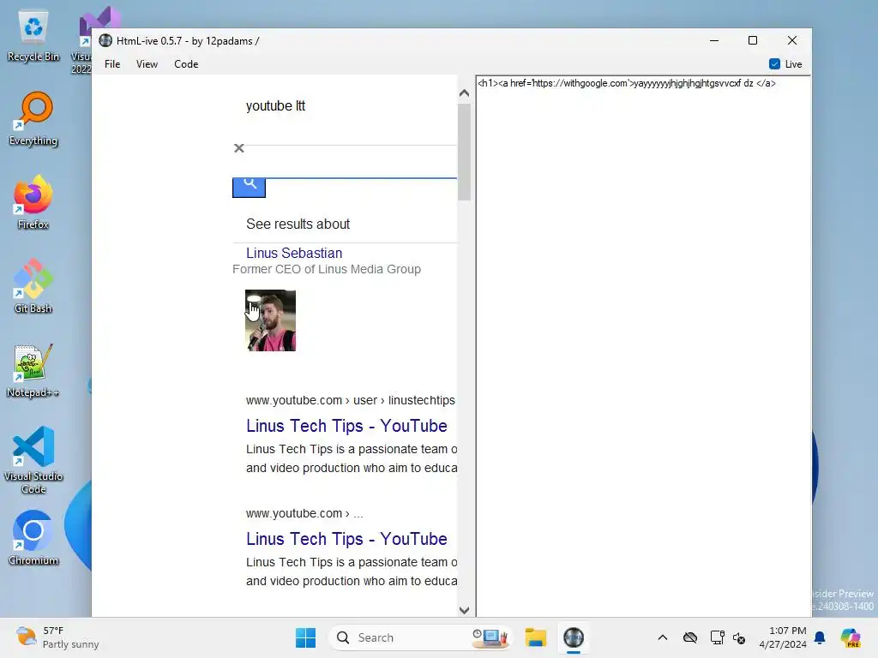
Task: Open the clock showing 1:07 PM
Action: coord(782,637)
